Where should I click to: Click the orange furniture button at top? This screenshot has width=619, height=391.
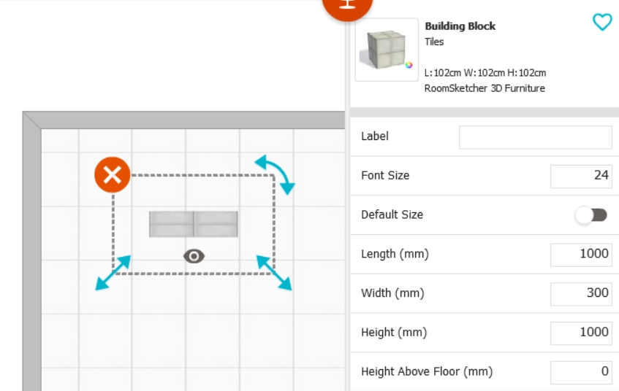(x=347, y=7)
